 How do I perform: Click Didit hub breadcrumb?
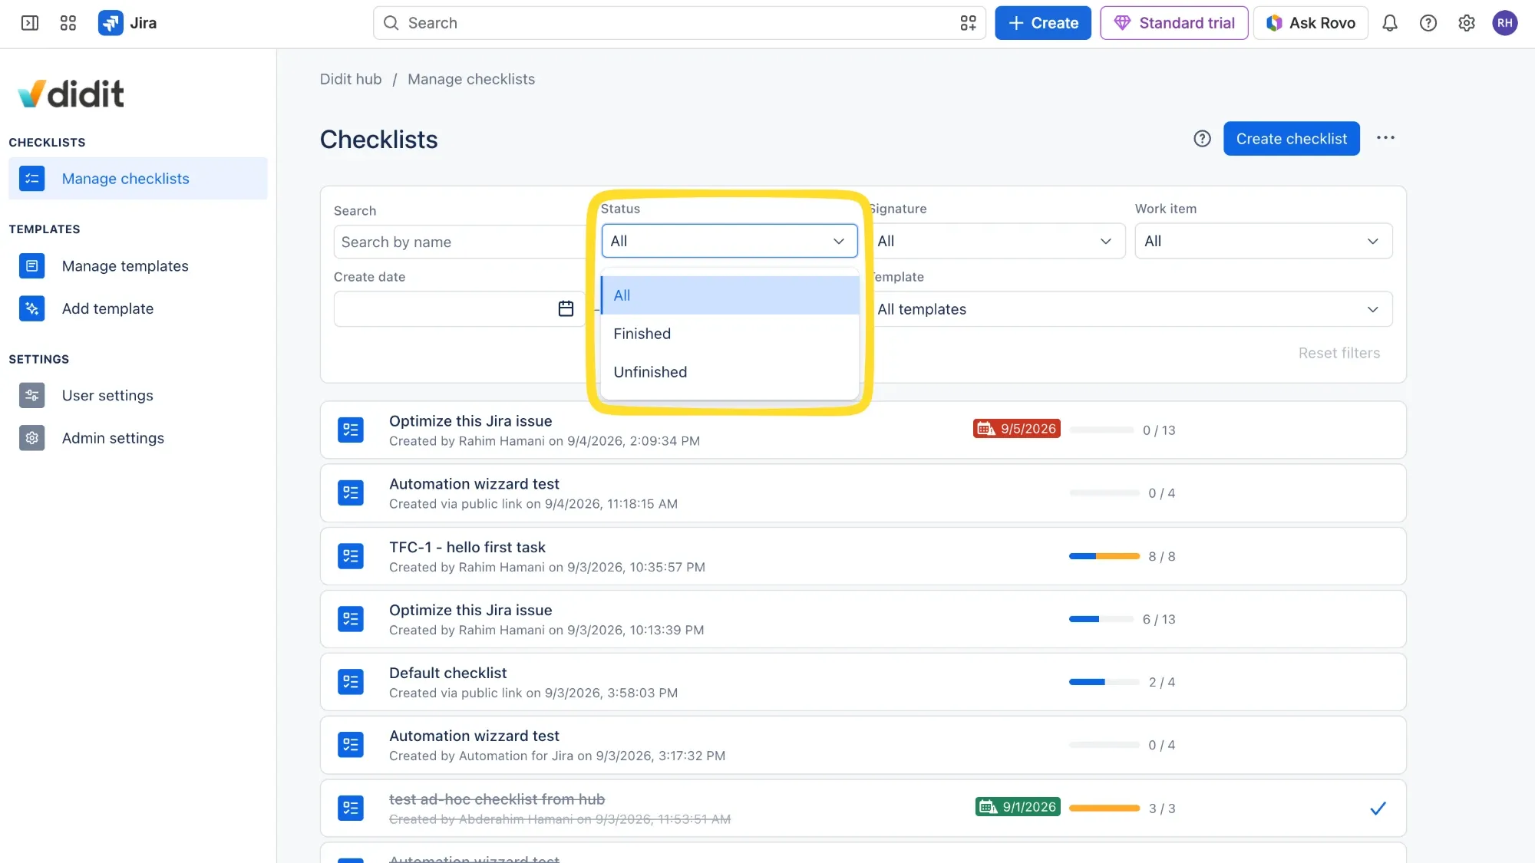pyautogui.click(x=350, y=79)
